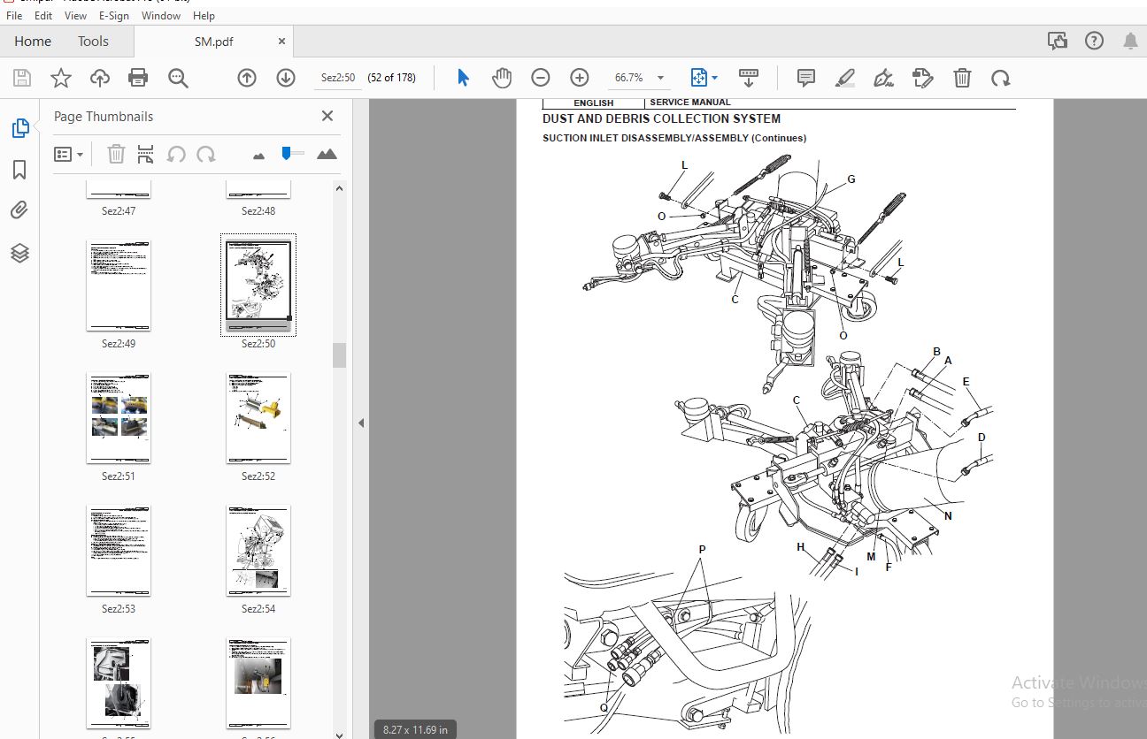The image size is (1147, 739).
Task: Open Page Thumbnails sidebar icon
Action: tap(19, 129)
